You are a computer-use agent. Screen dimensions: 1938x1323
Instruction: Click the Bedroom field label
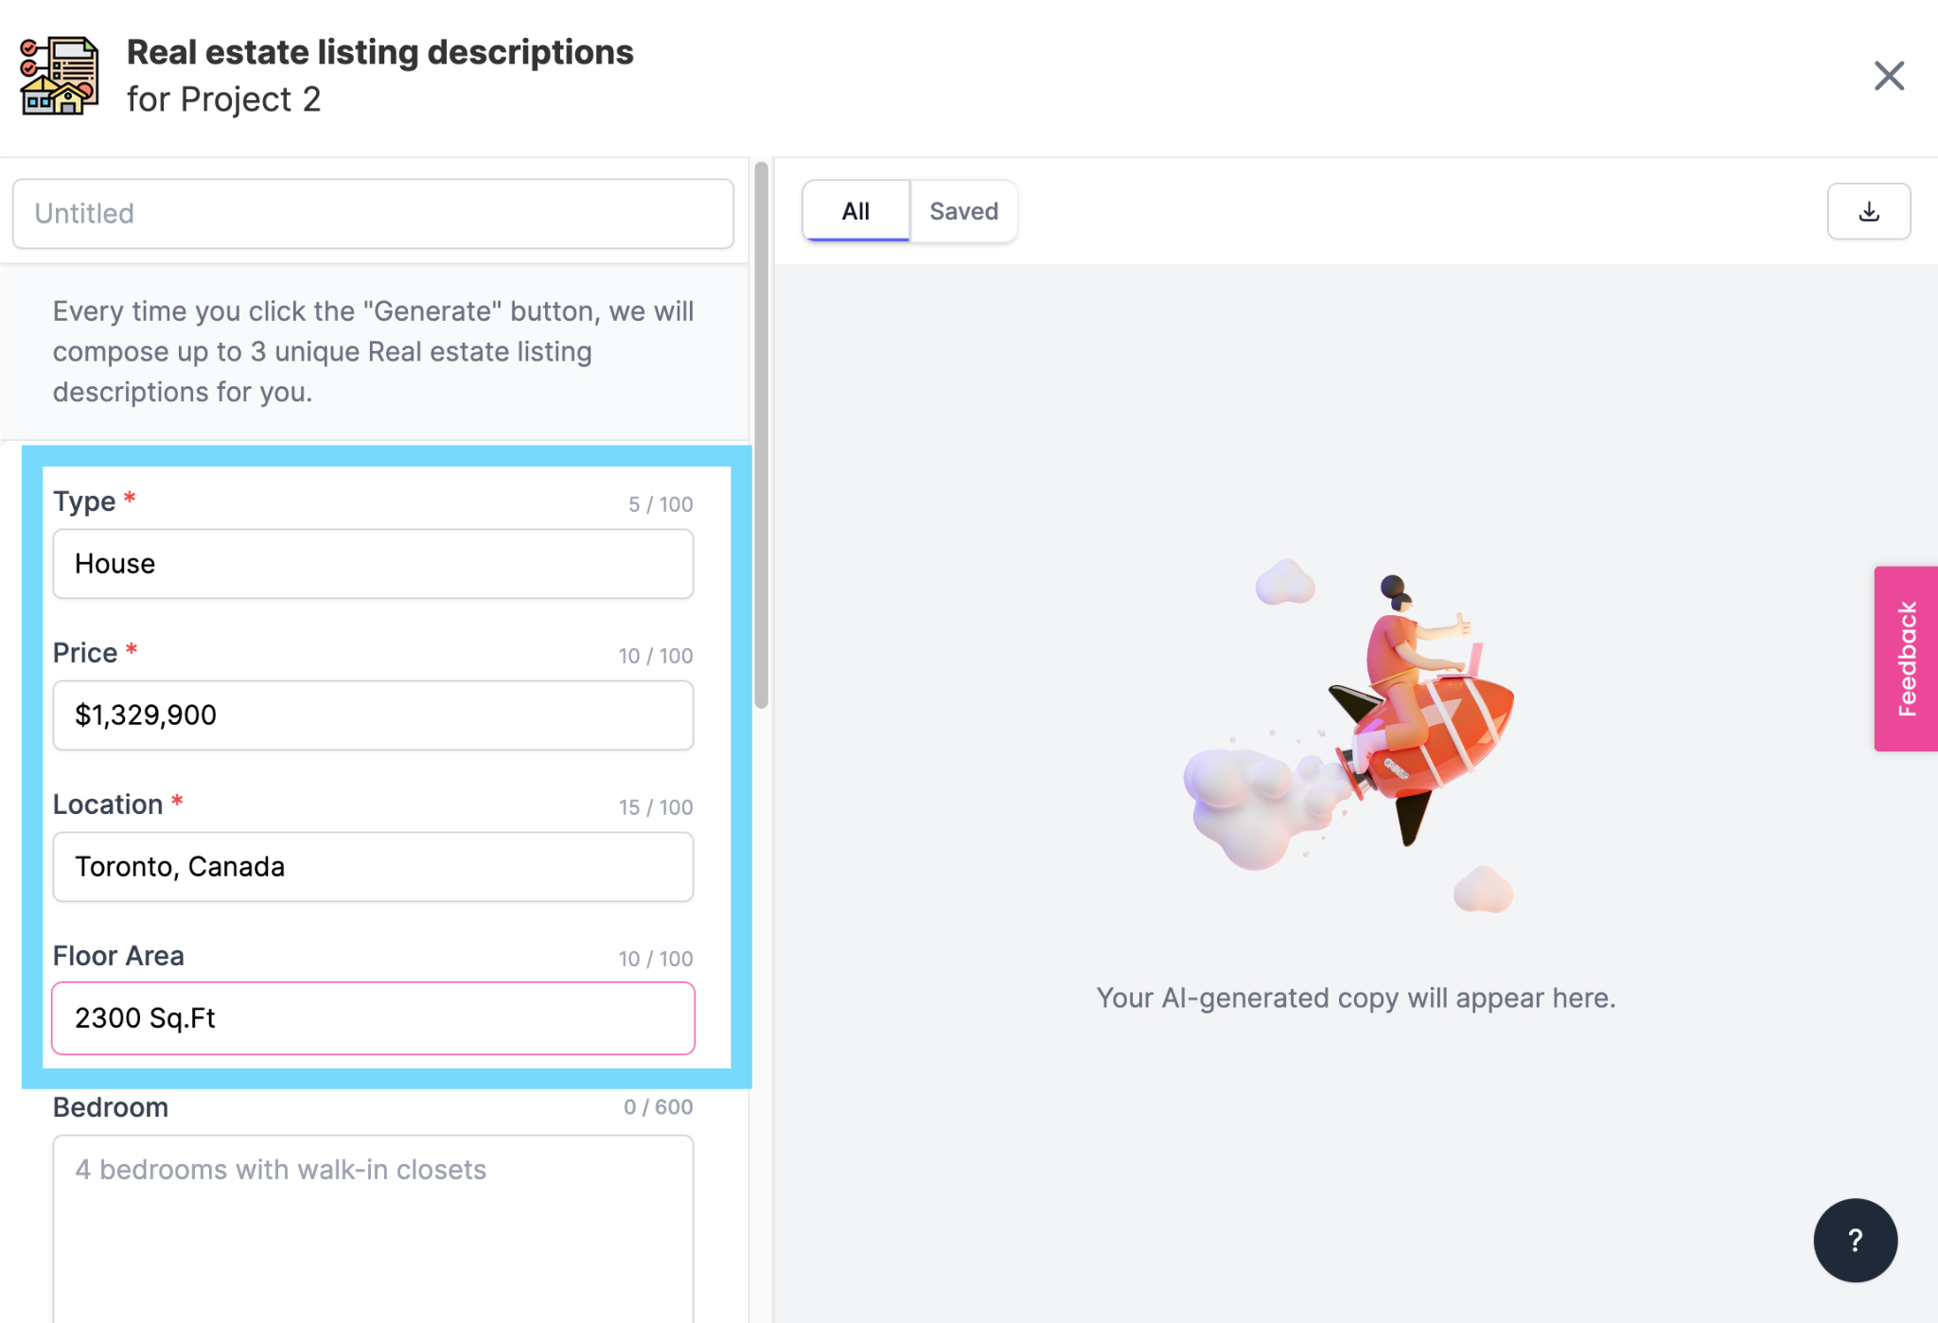(x=111, y=1107)
